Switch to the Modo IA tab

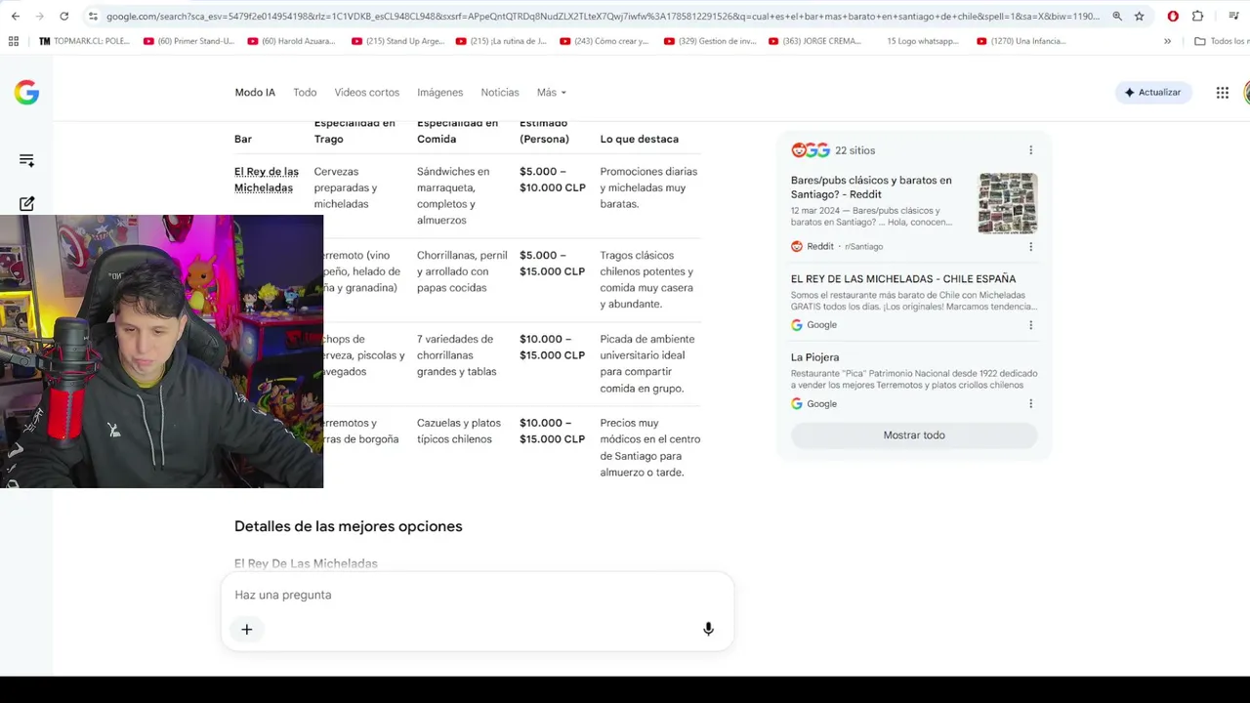(255, 93)
